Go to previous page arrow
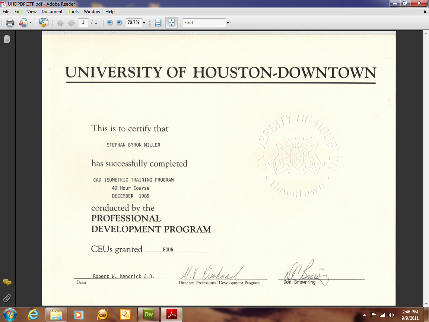This screenshot has width=429, height=322. point(60,23)
